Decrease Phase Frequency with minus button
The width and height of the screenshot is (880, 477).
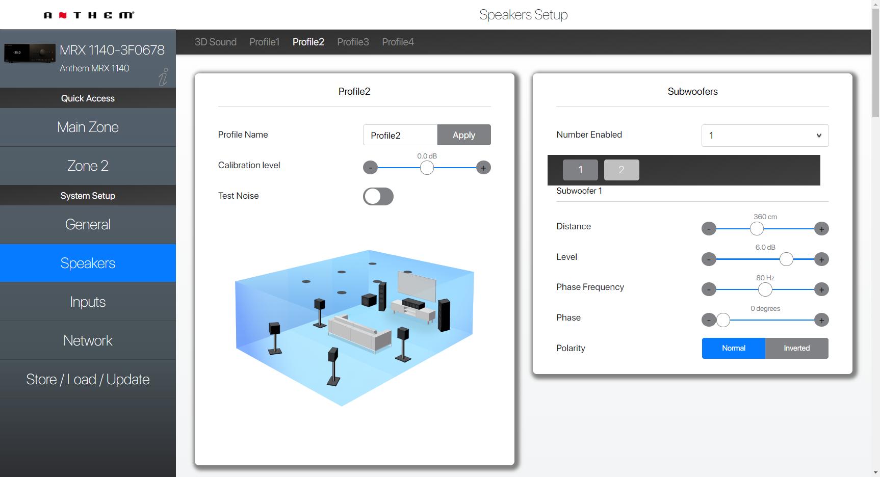click(709, 289)
